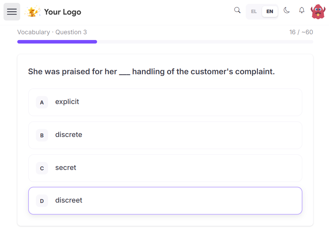Switch language to EL
This screenshot has height=233, width=329.
click(254, 12)
